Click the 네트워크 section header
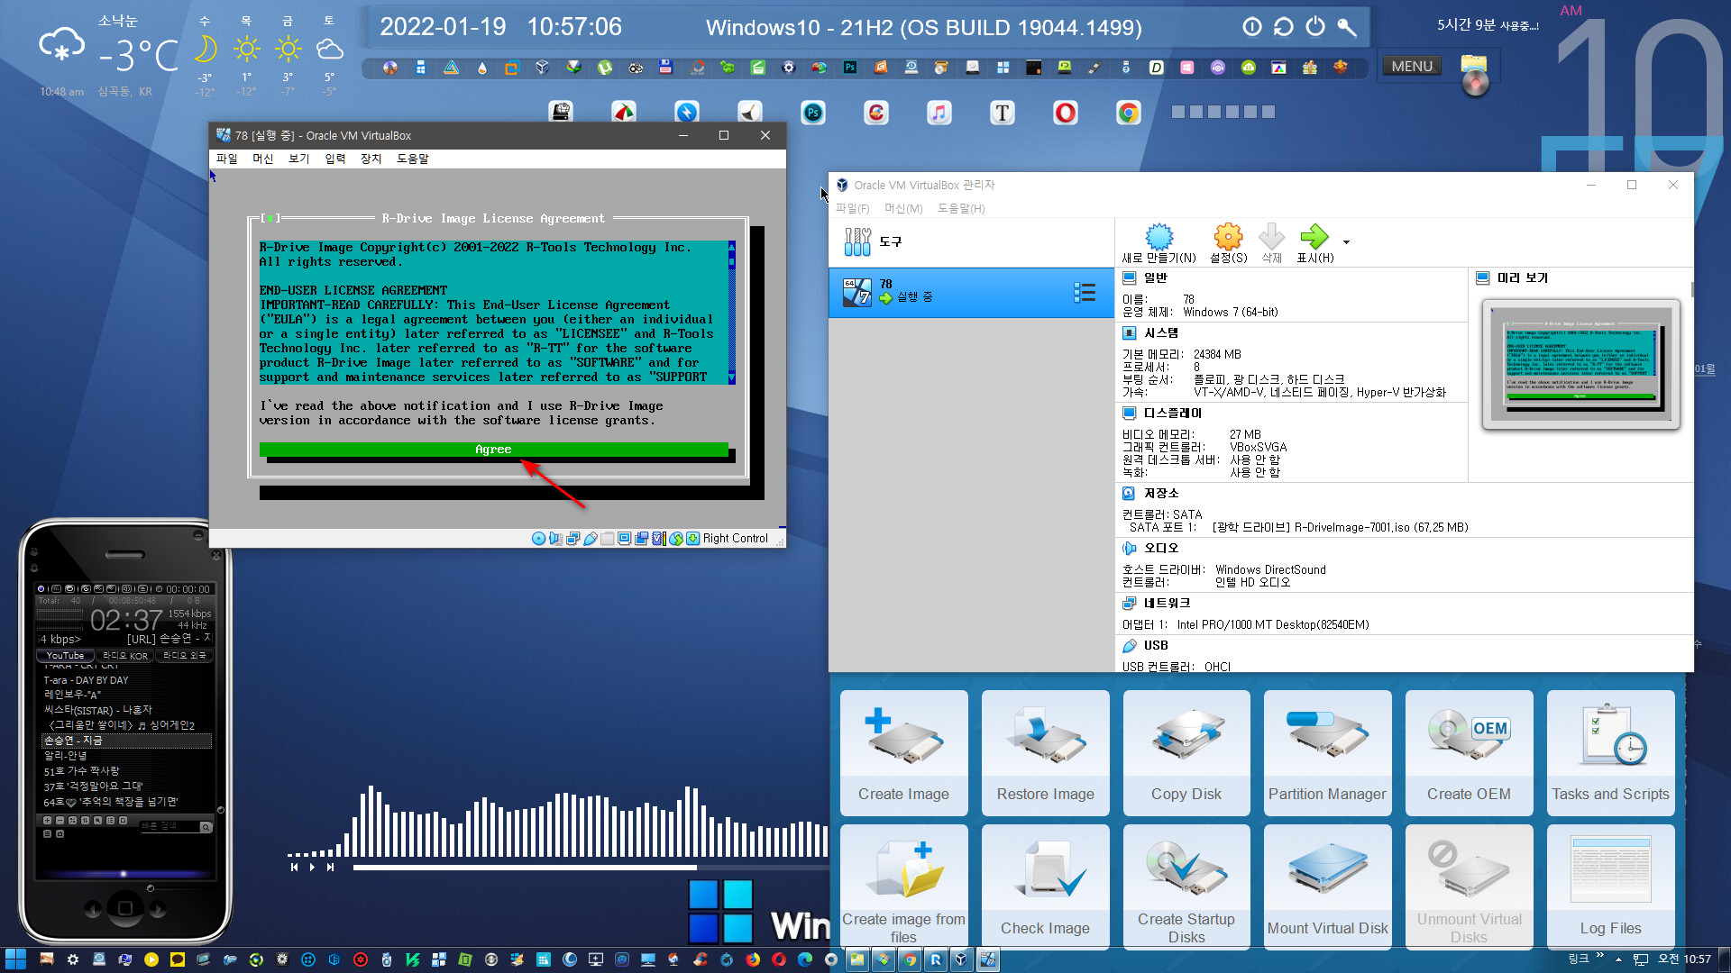 (1167, 604)
